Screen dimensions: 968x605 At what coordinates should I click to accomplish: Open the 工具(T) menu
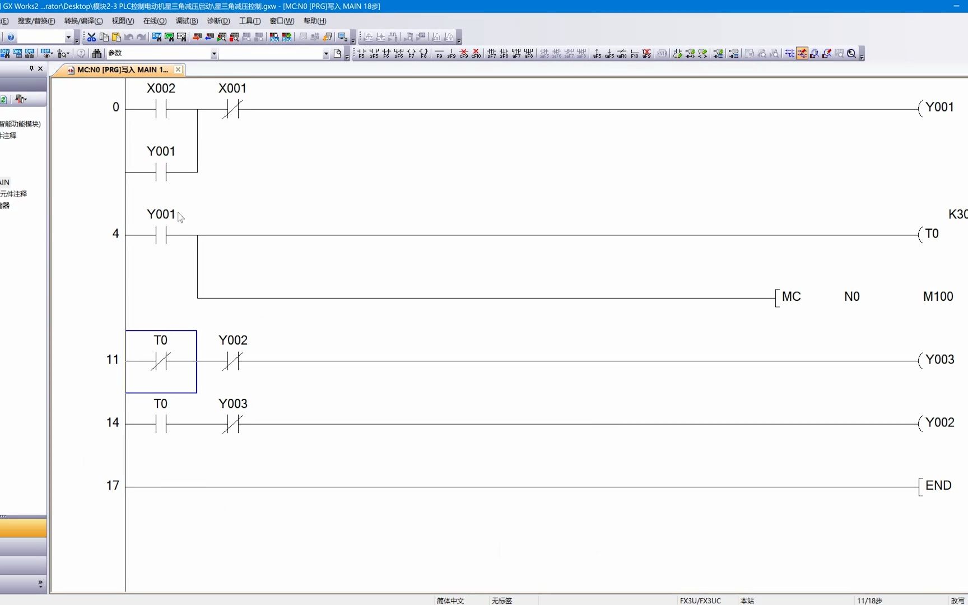(x=250, y=21)
